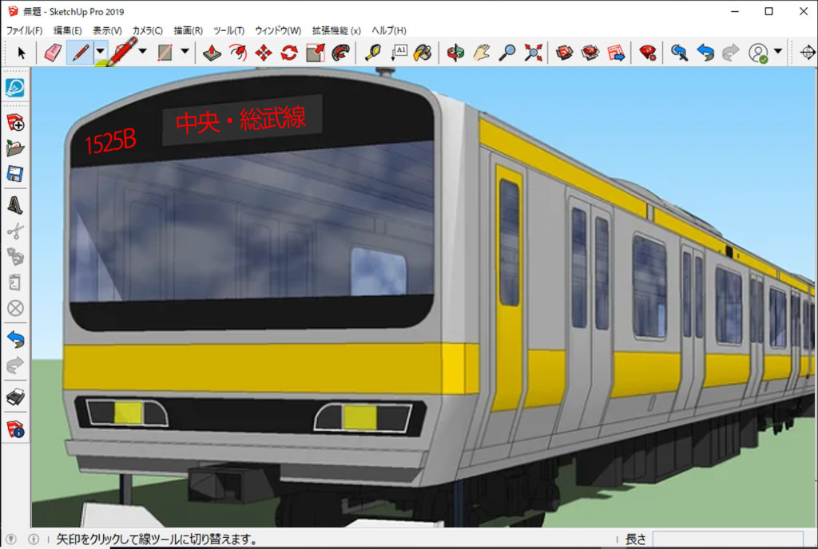The width and height of the screenshot is (818, 549).
Task: Select the Rectangle shape tool
Action: click(x=165, y=53)
